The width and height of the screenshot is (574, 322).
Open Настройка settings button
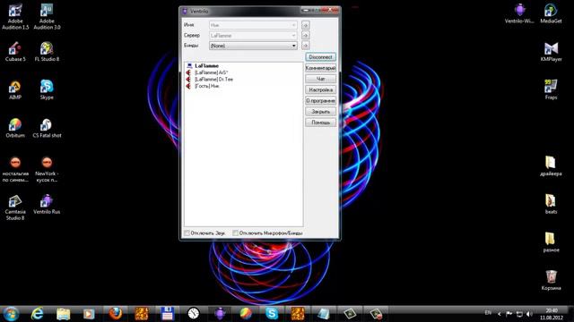click(x=321, y=89)
